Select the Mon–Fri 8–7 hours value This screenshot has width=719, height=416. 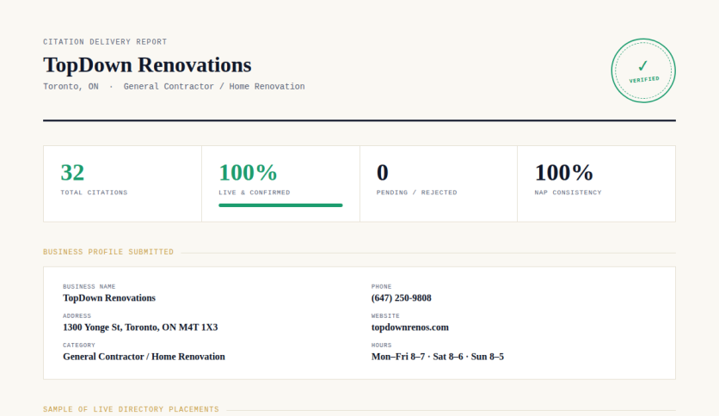coord(438,357)
